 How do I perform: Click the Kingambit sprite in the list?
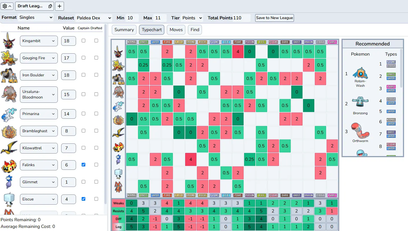[x=9, y=41]
